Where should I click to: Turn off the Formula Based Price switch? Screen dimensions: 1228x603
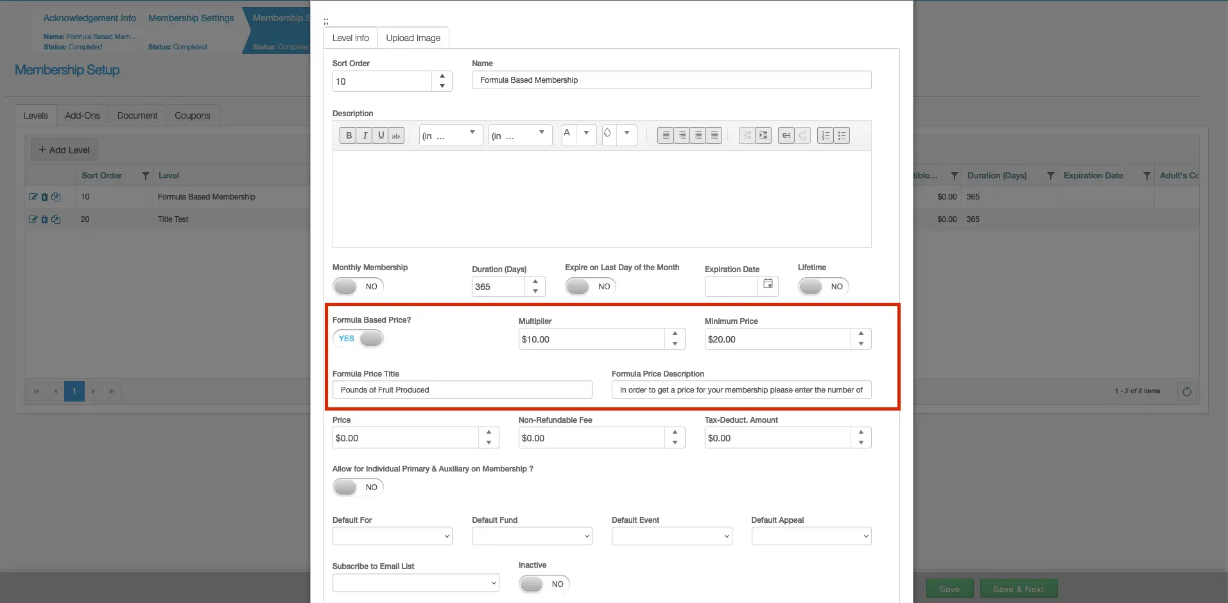(358, 339)
